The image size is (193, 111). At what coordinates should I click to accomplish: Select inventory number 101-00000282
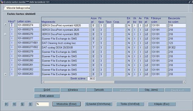pos(28,69)
